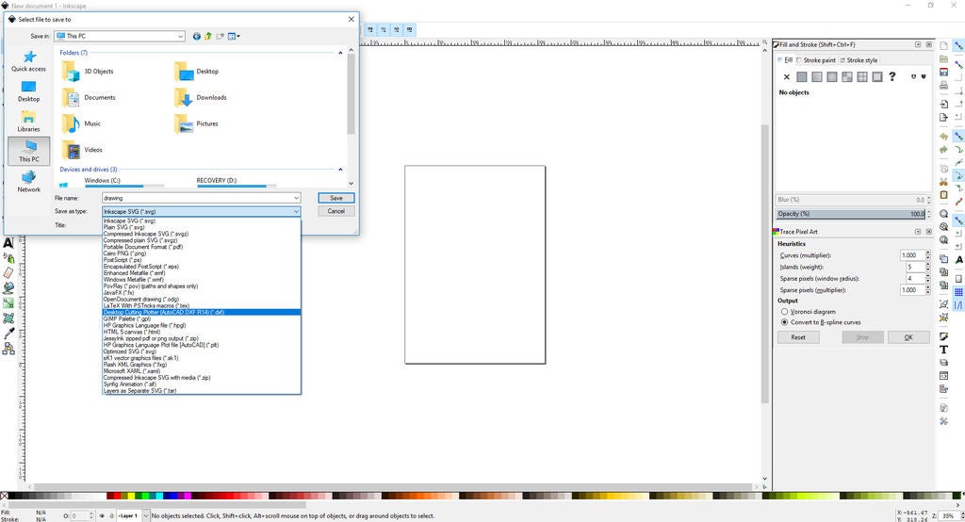Image resolution: width=965 pixels, height=522 pixels.
Task: Pick the yellow swatch in color palette
Action: [x=131, y=496]
